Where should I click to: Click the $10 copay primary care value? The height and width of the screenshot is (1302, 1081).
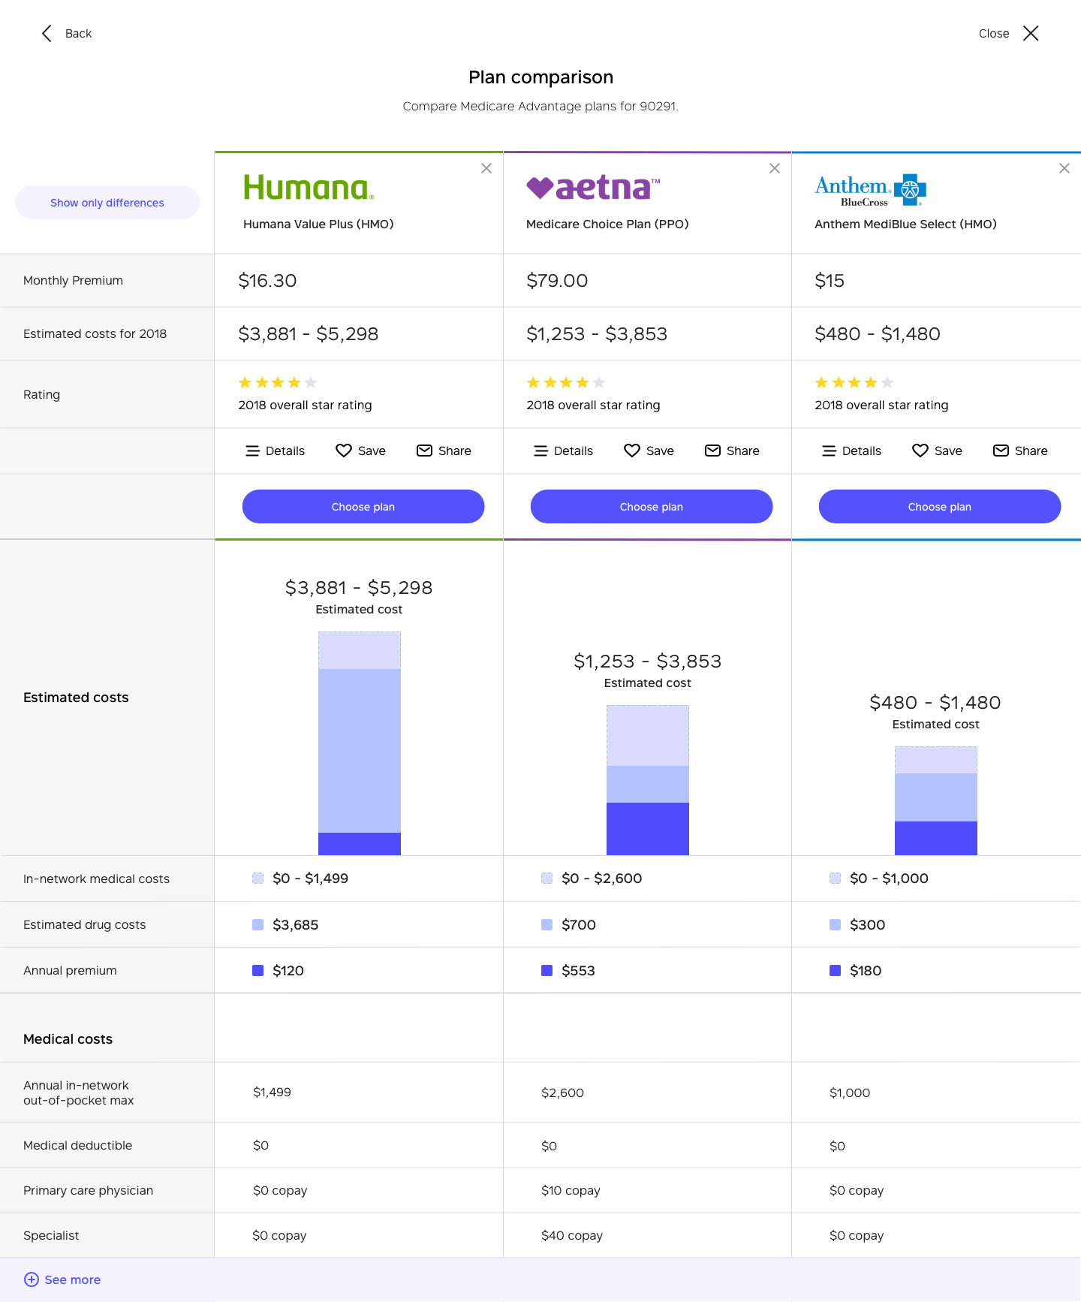(x=571, y=1191)
